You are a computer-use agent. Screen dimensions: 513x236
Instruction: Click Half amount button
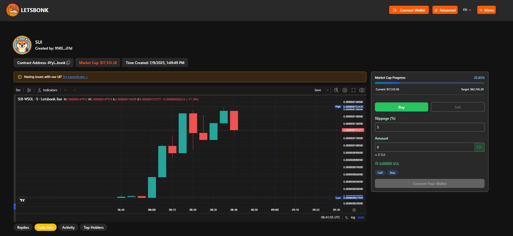tap(380, 173)
